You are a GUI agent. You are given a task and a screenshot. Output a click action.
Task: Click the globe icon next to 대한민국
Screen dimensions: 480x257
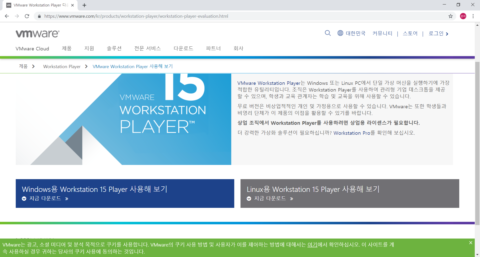pyautogui.click(x=340, y=33)
